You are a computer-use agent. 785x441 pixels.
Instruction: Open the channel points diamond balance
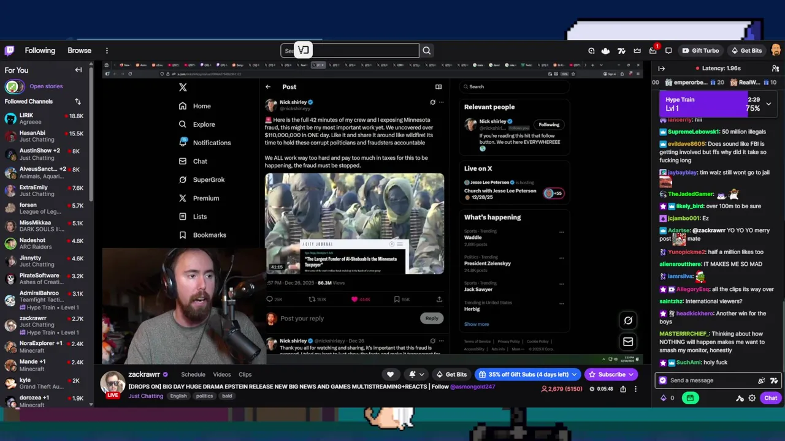[x=667, y=398]
